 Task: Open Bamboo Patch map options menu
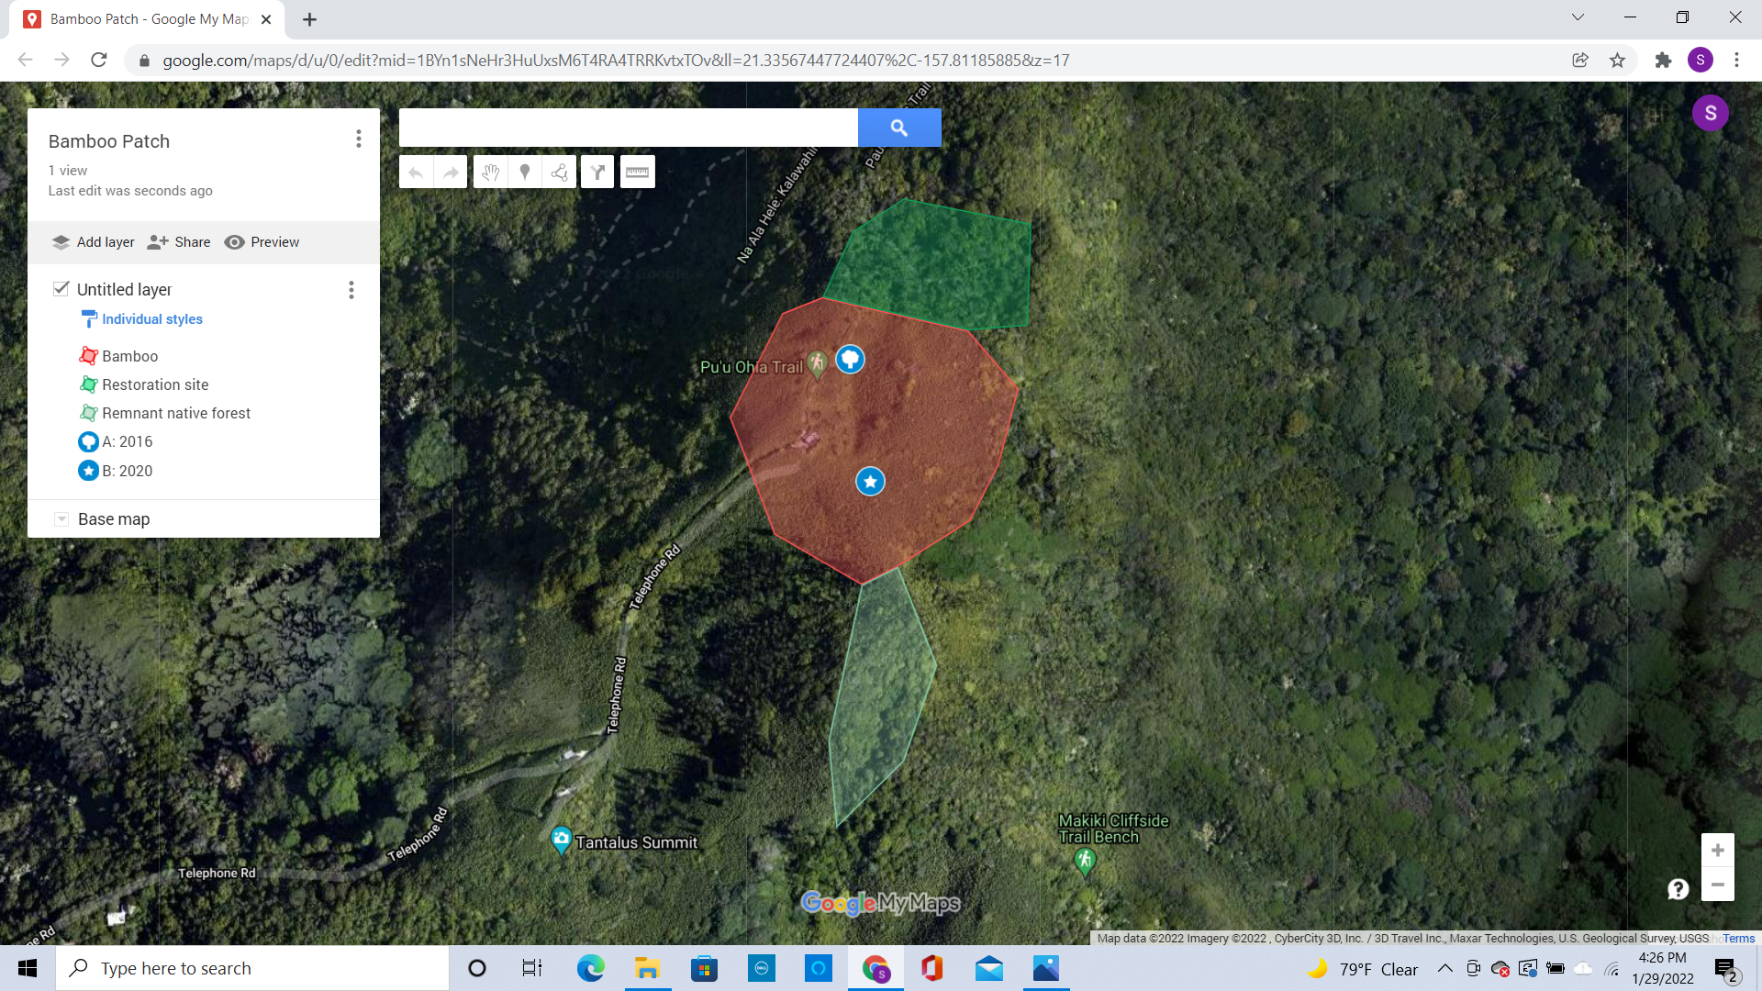[358, 139]
